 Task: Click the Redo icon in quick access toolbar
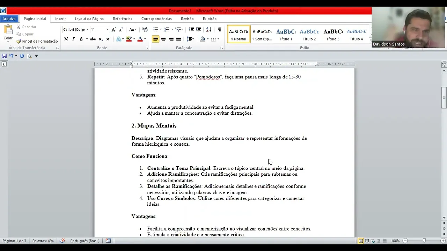pos(22,56)
